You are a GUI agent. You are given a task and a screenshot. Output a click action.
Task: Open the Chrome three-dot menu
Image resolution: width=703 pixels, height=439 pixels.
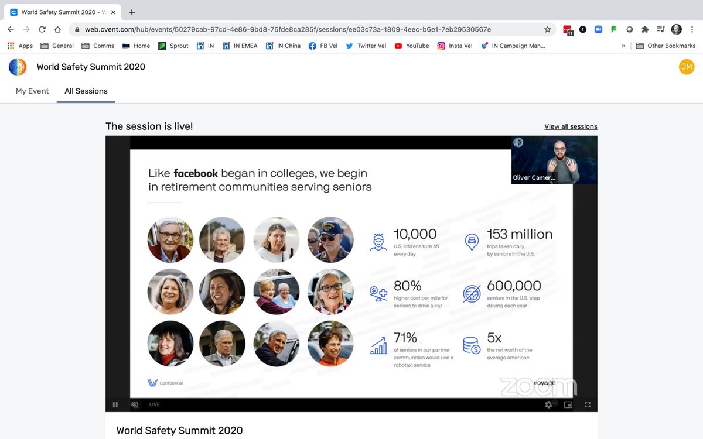tap(692, 29)
